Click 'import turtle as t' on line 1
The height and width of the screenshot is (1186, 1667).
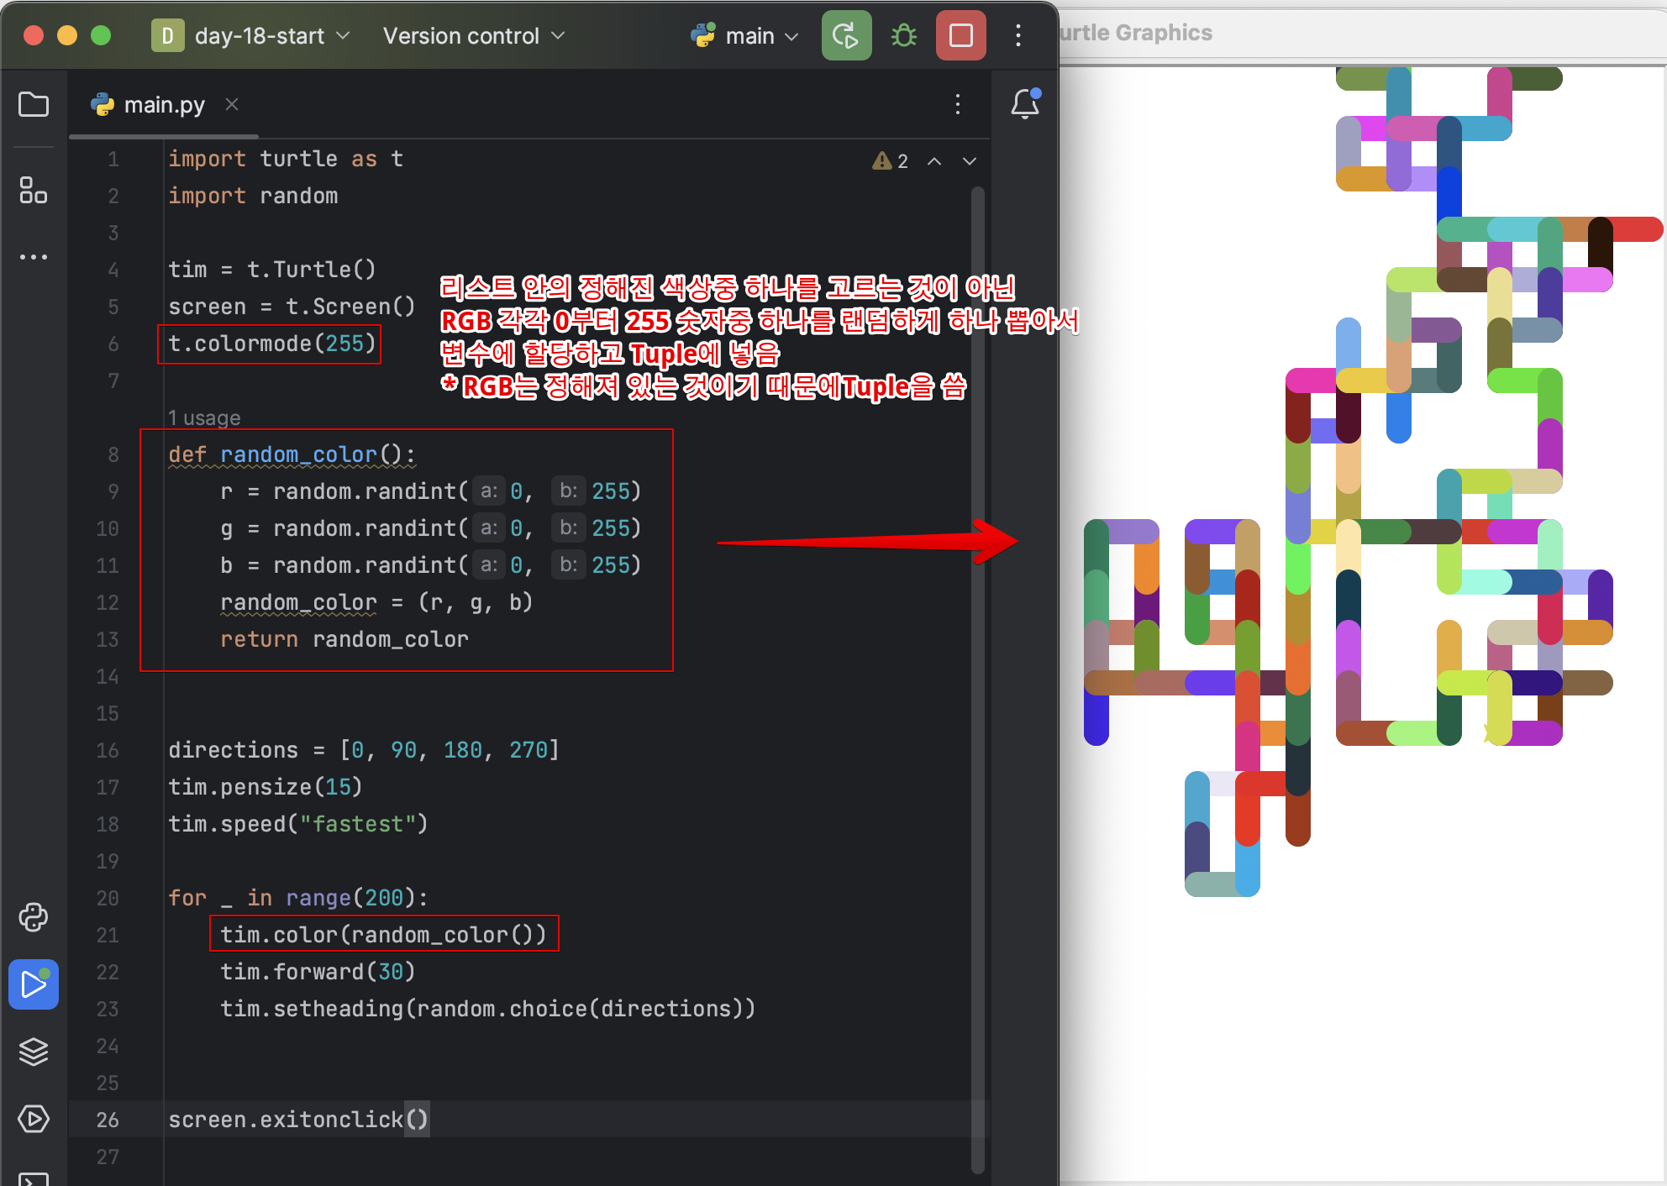(x=286, y=159)
